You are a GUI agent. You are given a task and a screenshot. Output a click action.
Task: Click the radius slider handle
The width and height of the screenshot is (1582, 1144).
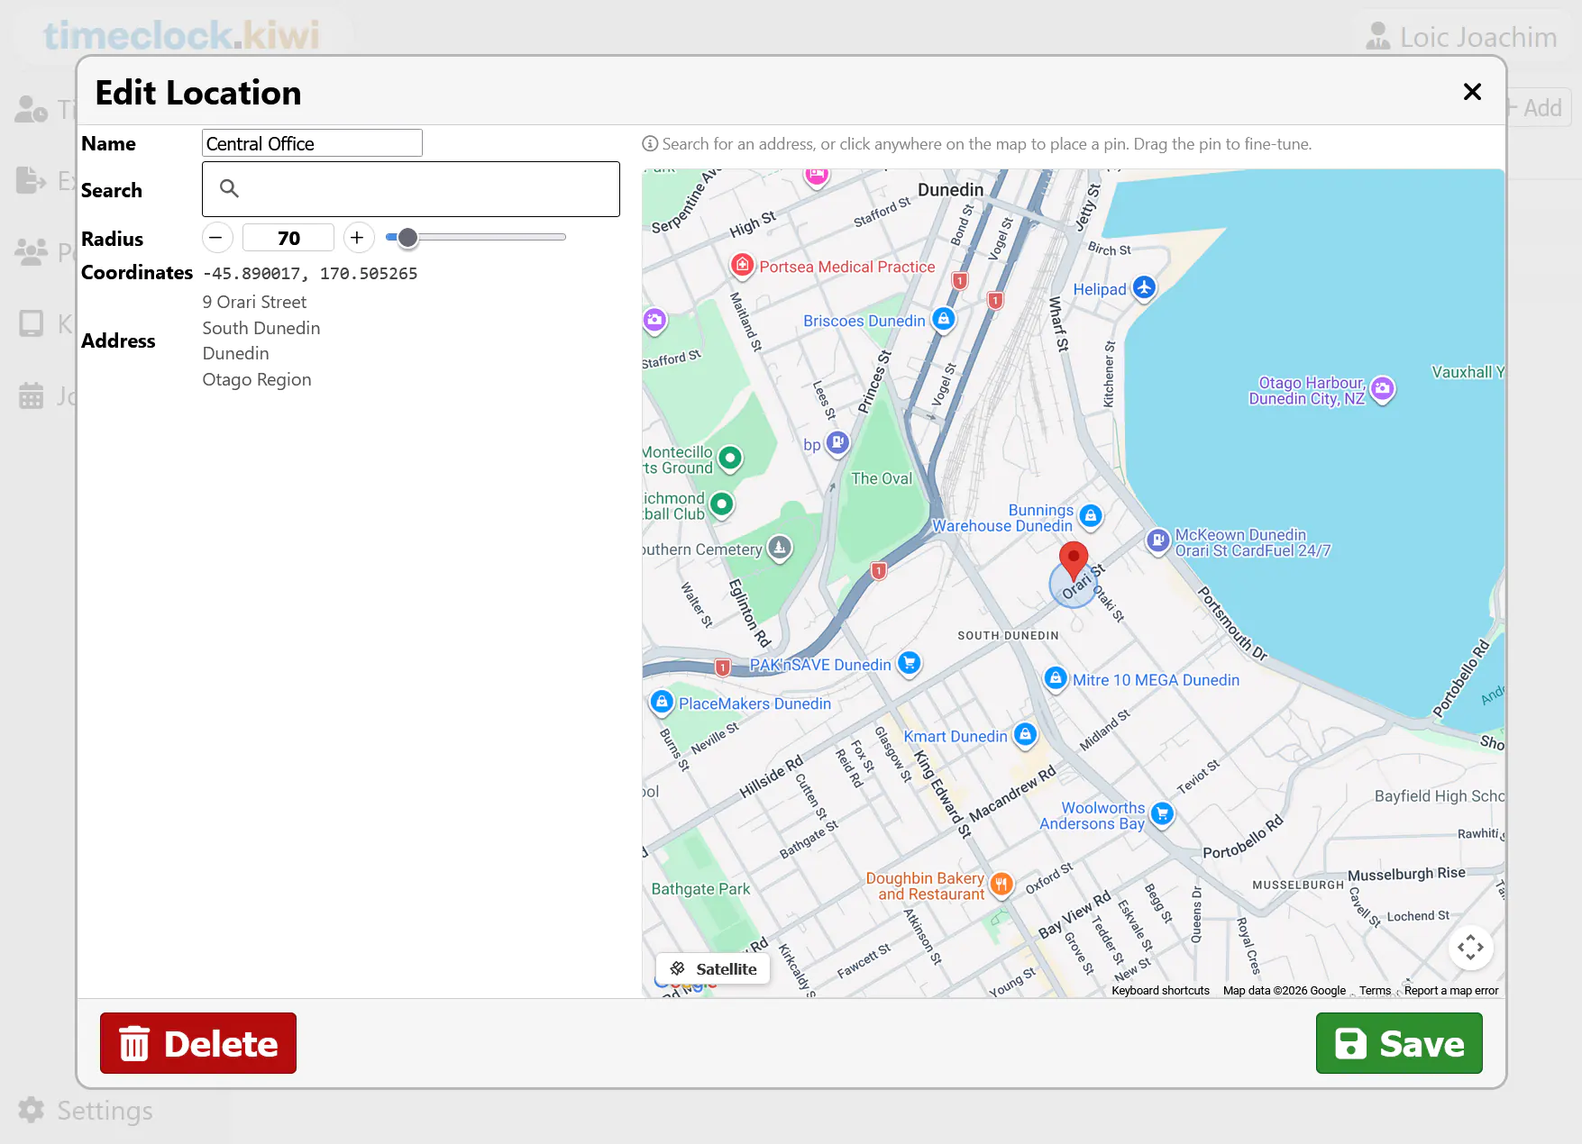pos(407,238)
